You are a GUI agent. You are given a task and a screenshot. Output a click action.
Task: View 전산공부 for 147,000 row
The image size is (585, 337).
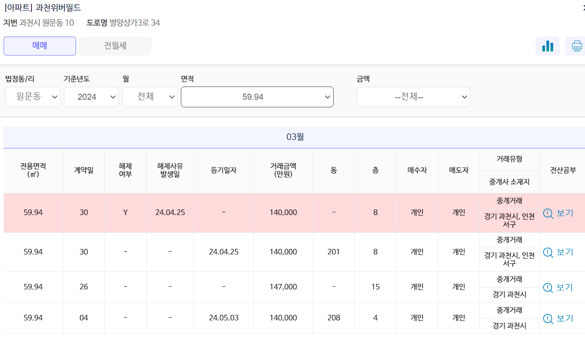click(558, 287)
